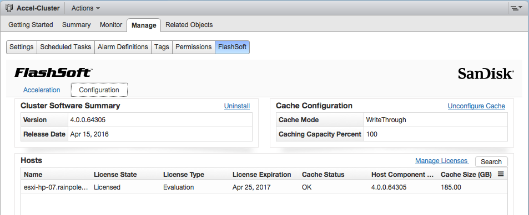Click the Licensed cell in host row
This screenshot has height=215, width=529.
tap(107, 187)
